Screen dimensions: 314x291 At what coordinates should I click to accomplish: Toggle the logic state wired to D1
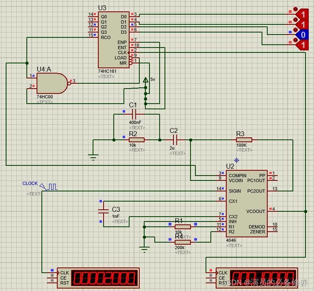(302, 24)
